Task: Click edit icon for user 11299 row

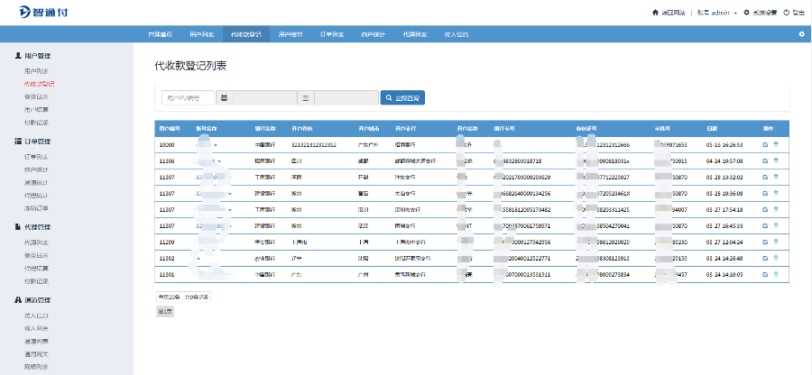Action: click(x=765, y=242)
